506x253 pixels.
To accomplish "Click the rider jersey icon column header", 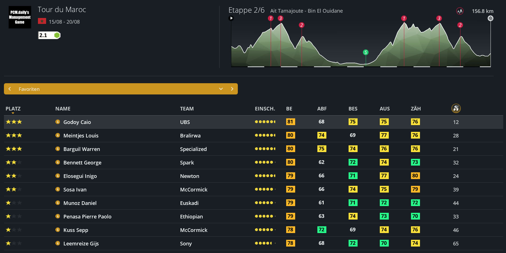I will (456, 108).
